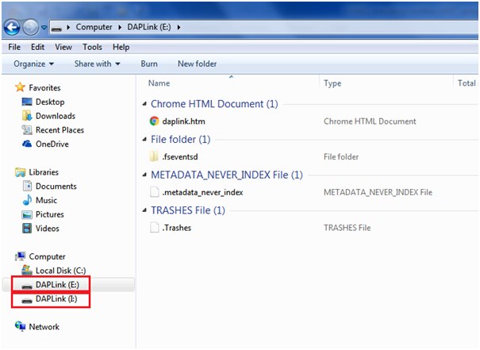Select Libraries in navigation pane
Screen dimensions: 480x350
click(44, 172)
